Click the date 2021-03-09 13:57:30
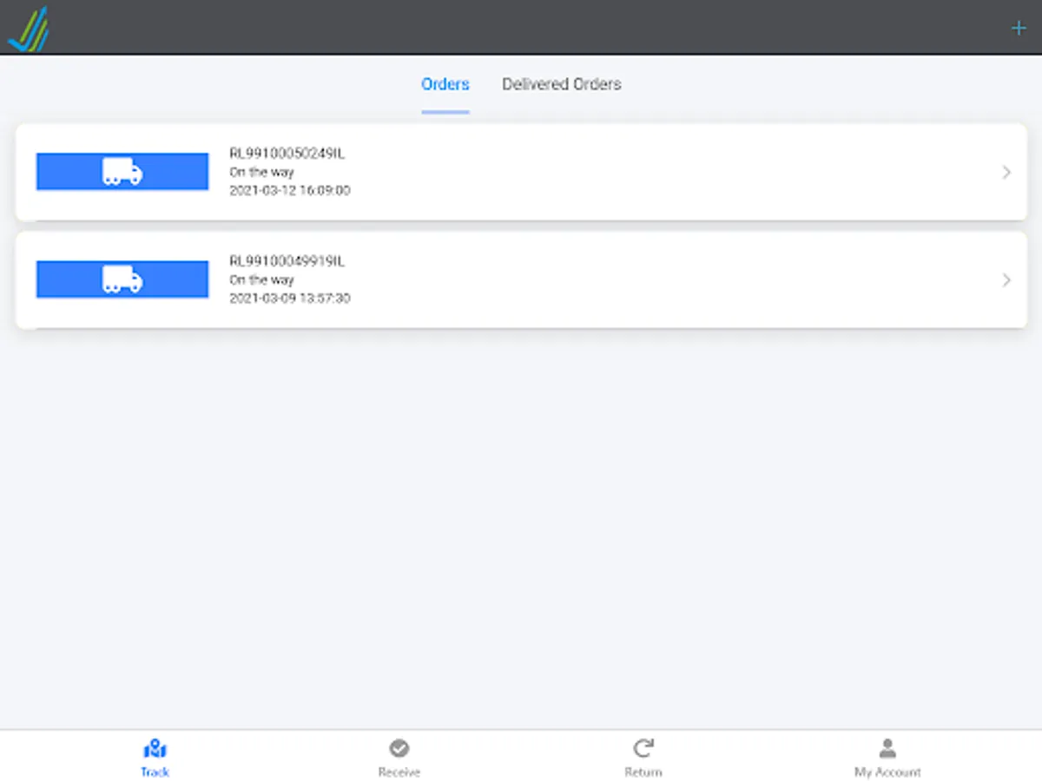This screenshot has height=781, width=1042. pos(290,298)
